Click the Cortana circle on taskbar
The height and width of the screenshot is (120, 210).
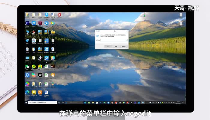59,103
